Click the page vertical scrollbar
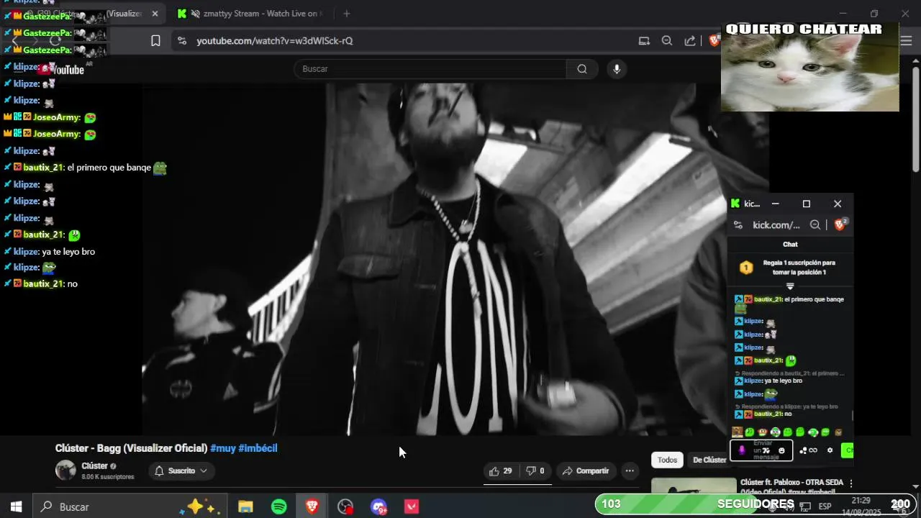Screen dimensions: 921x518 point(916,119)
